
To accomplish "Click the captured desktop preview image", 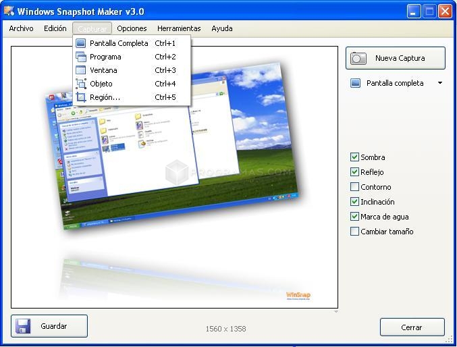I will coord(174,177).
